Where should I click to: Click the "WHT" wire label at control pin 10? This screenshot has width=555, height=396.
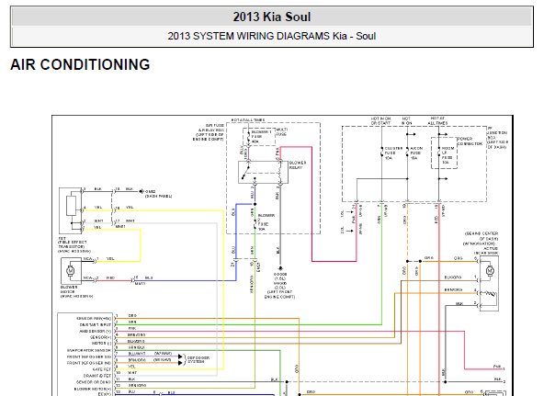(132, 373)
